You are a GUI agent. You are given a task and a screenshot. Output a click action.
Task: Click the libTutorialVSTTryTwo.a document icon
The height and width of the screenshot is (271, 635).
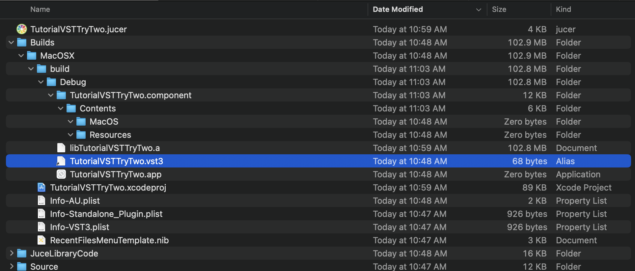click(61, 148)
